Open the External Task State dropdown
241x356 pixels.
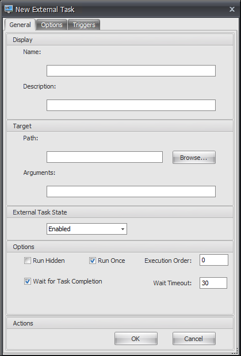pyautogui.click(x=87, y=229)
